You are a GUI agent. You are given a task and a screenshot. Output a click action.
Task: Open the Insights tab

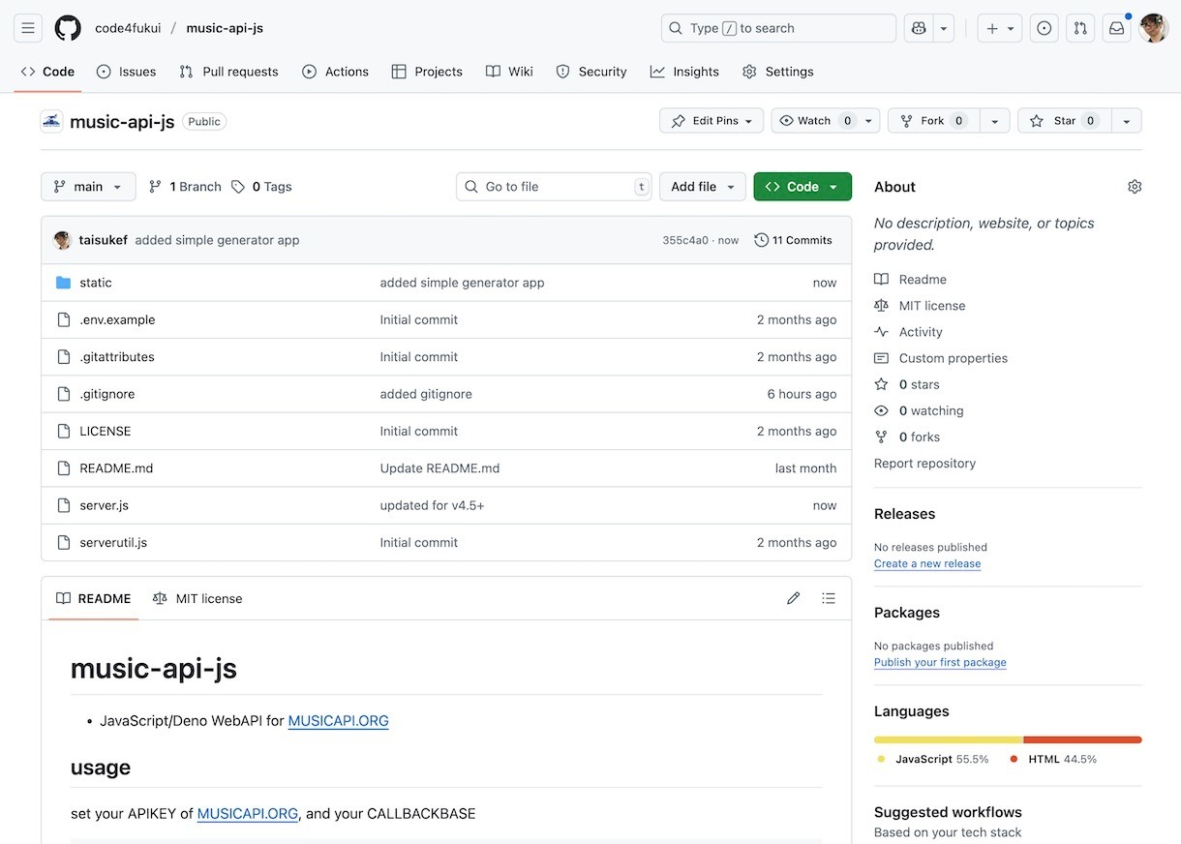coord(684,72)
